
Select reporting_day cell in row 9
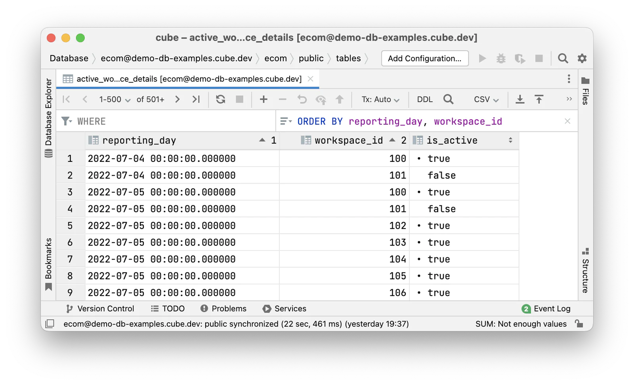(182, 293)
